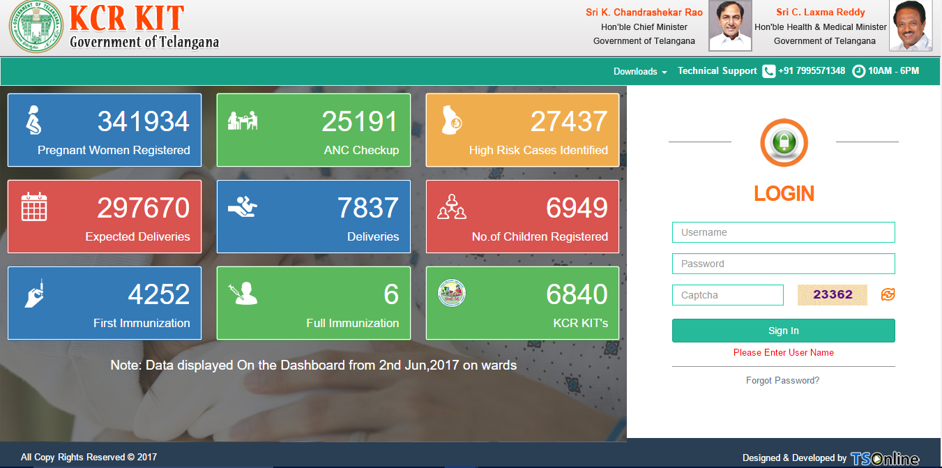Image resolution: width=942 pixels, height=468 pixels.
Task: Open the Downloads dropdown menu
Action: coord(640,71)
